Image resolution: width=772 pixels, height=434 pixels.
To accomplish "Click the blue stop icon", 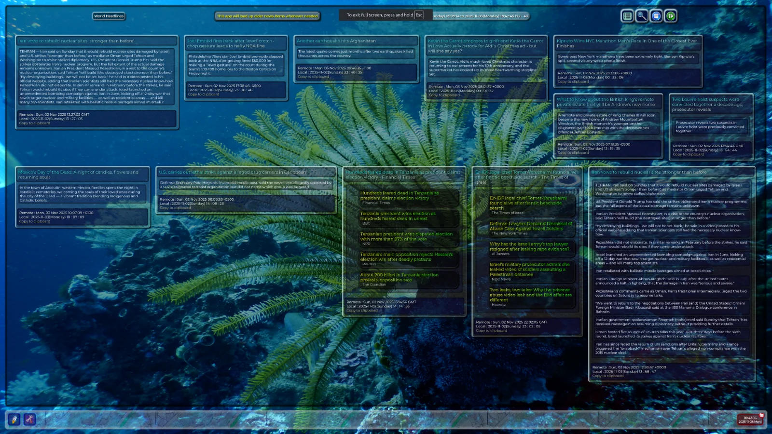I will (x=656, y=16).
